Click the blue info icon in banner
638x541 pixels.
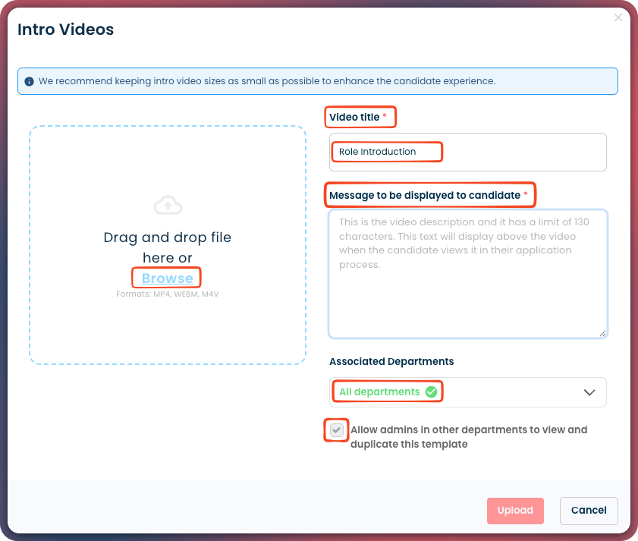[x=29, y=81]
